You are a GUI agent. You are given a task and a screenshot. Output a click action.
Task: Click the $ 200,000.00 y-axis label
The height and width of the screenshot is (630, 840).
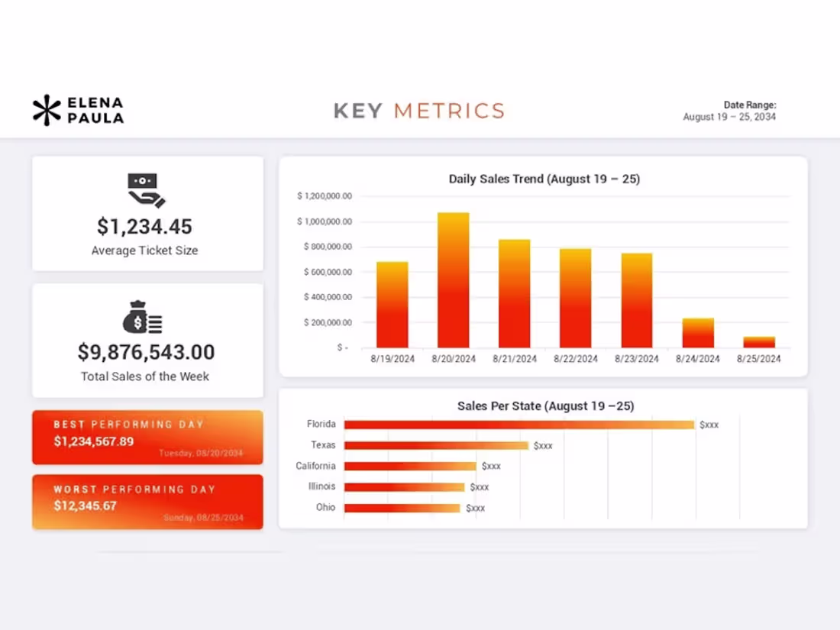(328, 322)
